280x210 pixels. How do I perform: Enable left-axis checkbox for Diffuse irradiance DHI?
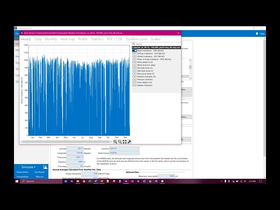[x=133, y=53]
